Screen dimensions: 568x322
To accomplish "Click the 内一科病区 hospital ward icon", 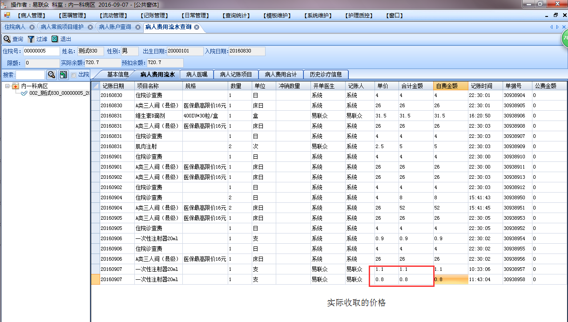I will click(16, 86).
